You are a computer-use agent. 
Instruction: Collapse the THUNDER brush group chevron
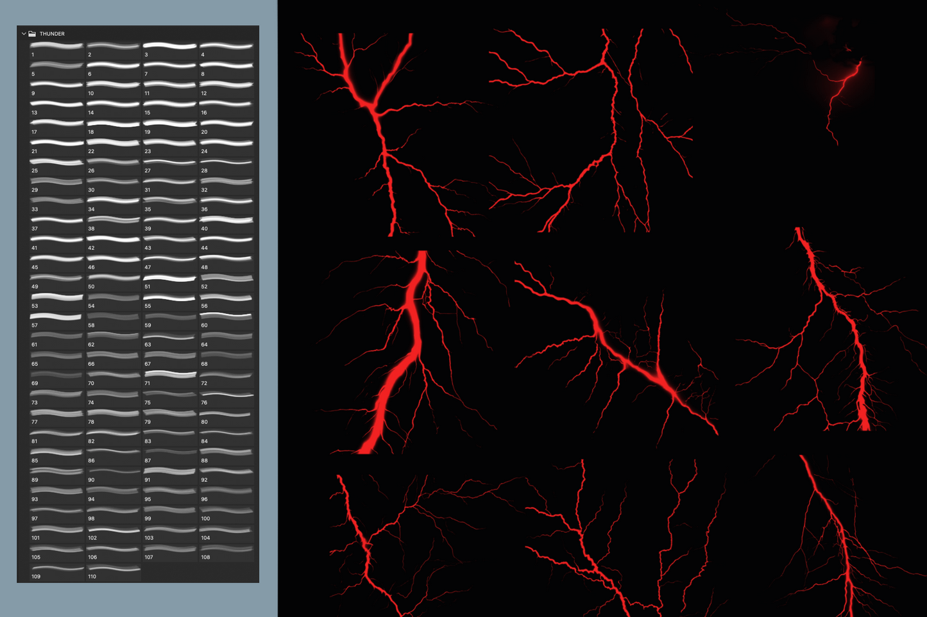click(x=24, y=34)
